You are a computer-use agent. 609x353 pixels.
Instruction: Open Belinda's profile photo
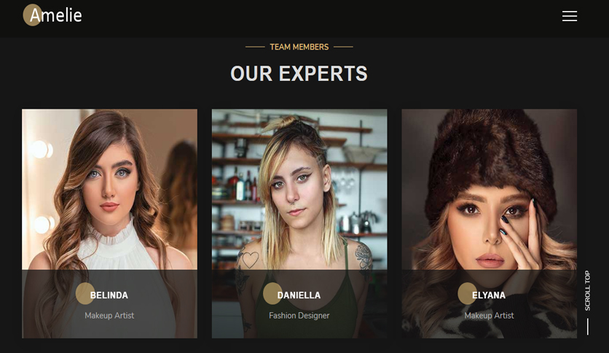point(109,190)
